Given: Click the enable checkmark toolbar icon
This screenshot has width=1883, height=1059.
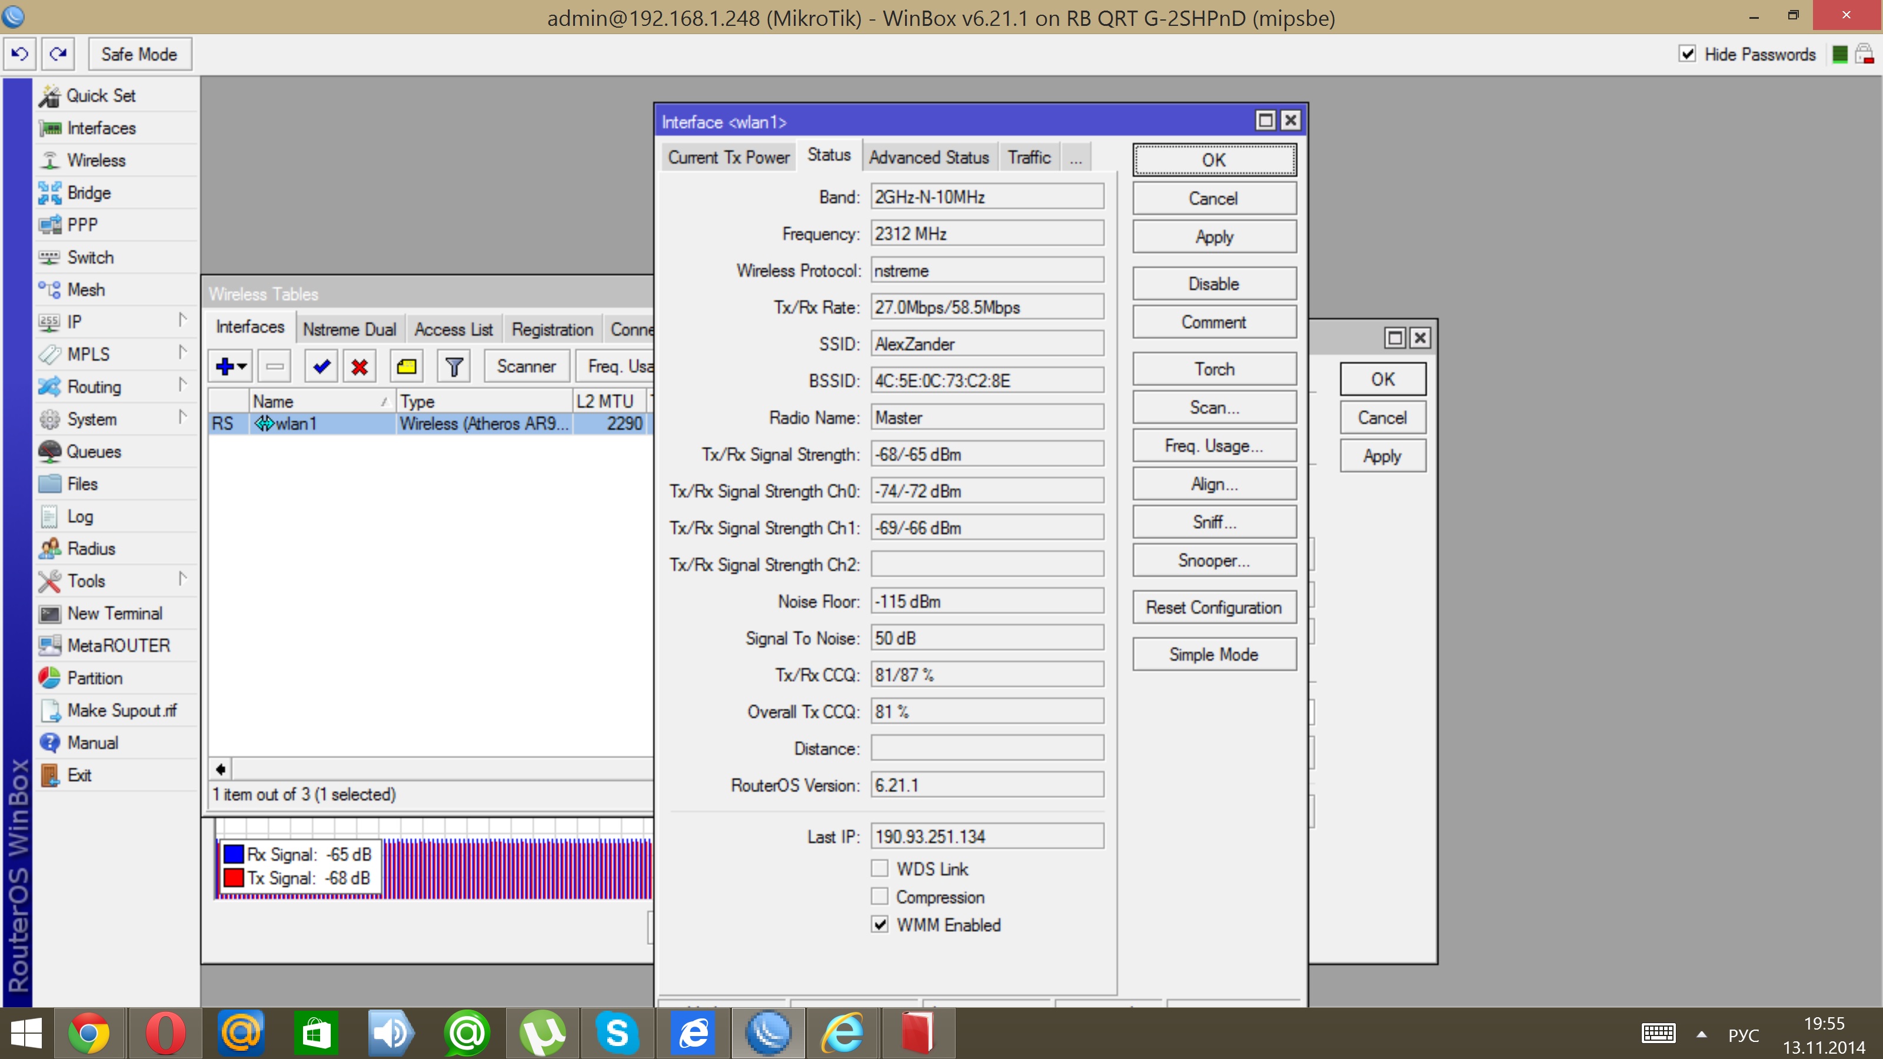Looking at the screenshot, I should [x=321, y=366].
